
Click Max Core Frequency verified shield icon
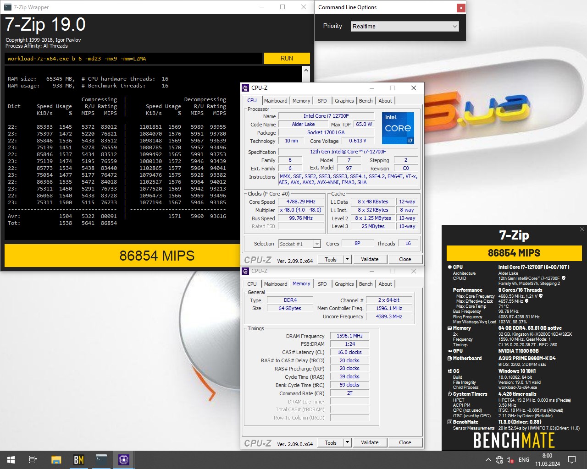coord(541,296)
